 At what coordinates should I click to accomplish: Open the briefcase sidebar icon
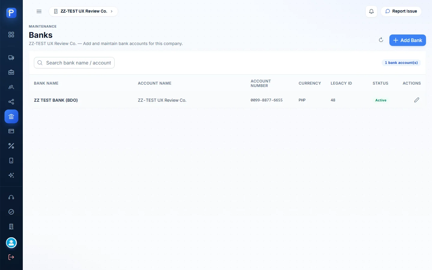pos(11,72)
